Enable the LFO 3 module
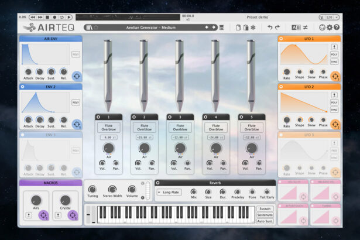Screen dimensions: 360x240 (281, 135)
